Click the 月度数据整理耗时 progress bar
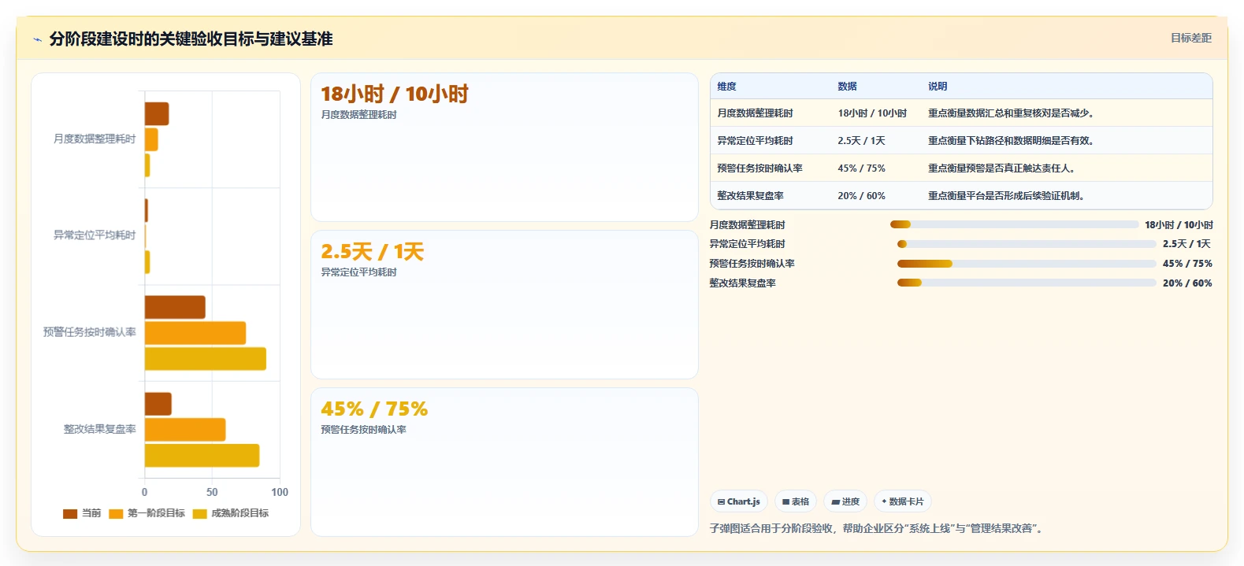 [1014, 224]
